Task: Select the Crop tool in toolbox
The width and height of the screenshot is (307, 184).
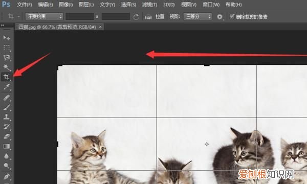Action: click(7, 77)
